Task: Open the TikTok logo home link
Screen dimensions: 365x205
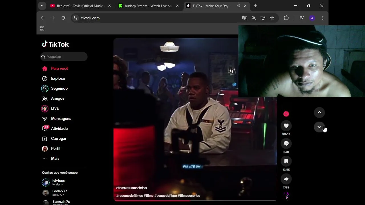Action: click(x=55, y=44)
